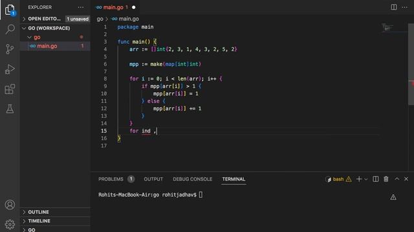
Task: Kill terminal with trash icon
Action: pos(386,179)
